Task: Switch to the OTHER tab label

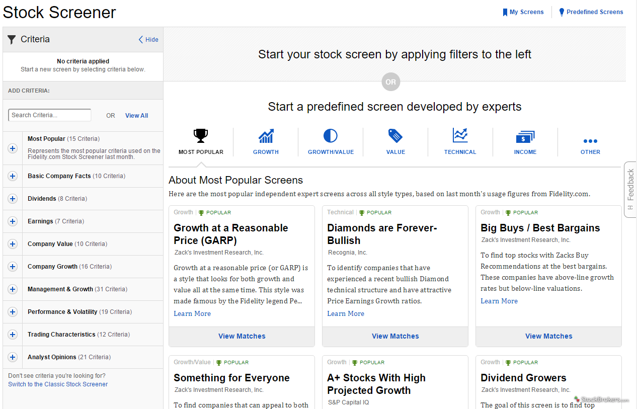Action: point(590,152)
